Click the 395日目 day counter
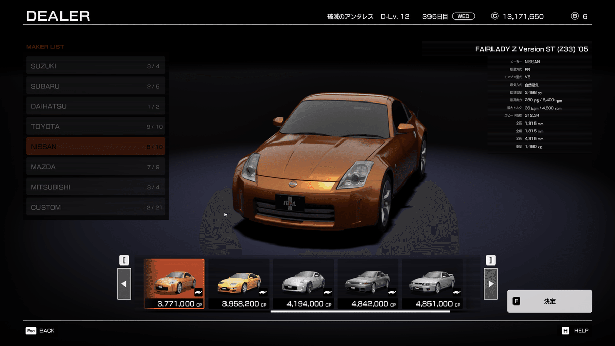 pos(435,16)
